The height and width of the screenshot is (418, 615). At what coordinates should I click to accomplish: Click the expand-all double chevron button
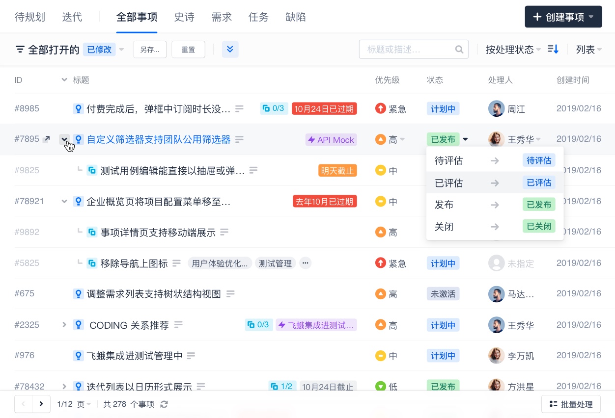coord(230,50)
